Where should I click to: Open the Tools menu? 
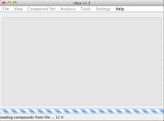[x=86, y=9]
